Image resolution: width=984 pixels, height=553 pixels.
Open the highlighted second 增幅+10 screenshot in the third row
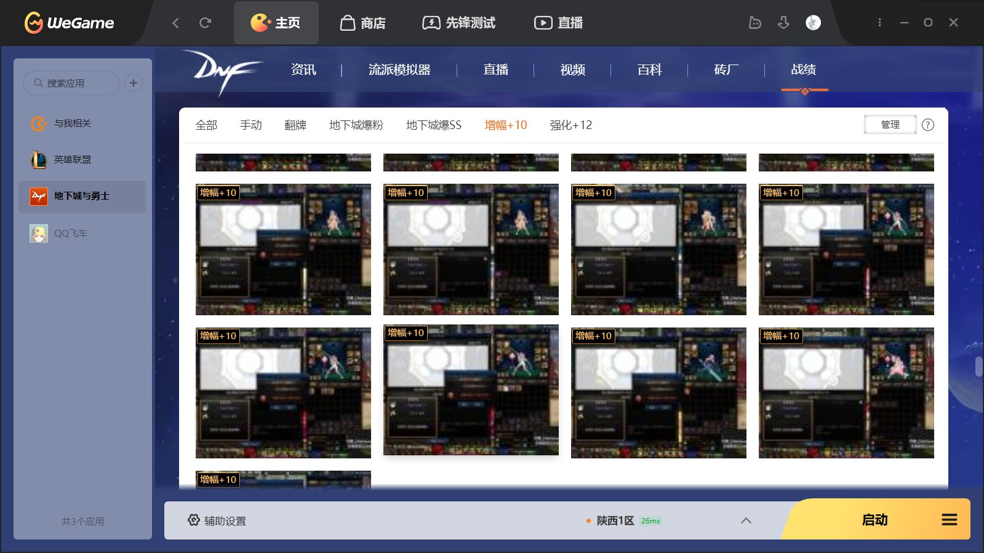[x=471, y=390]
